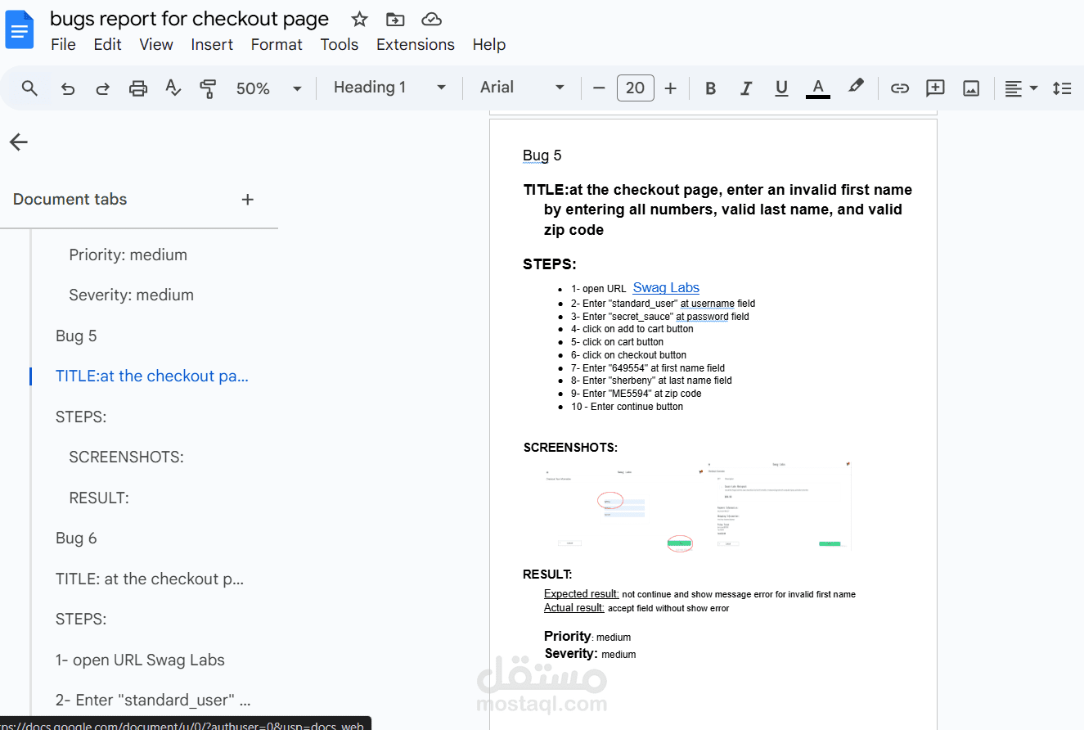Open the Arial font dropdown

coord(523,88)
